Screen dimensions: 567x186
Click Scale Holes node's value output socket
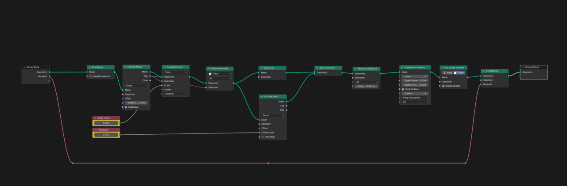tap(120, 123)
